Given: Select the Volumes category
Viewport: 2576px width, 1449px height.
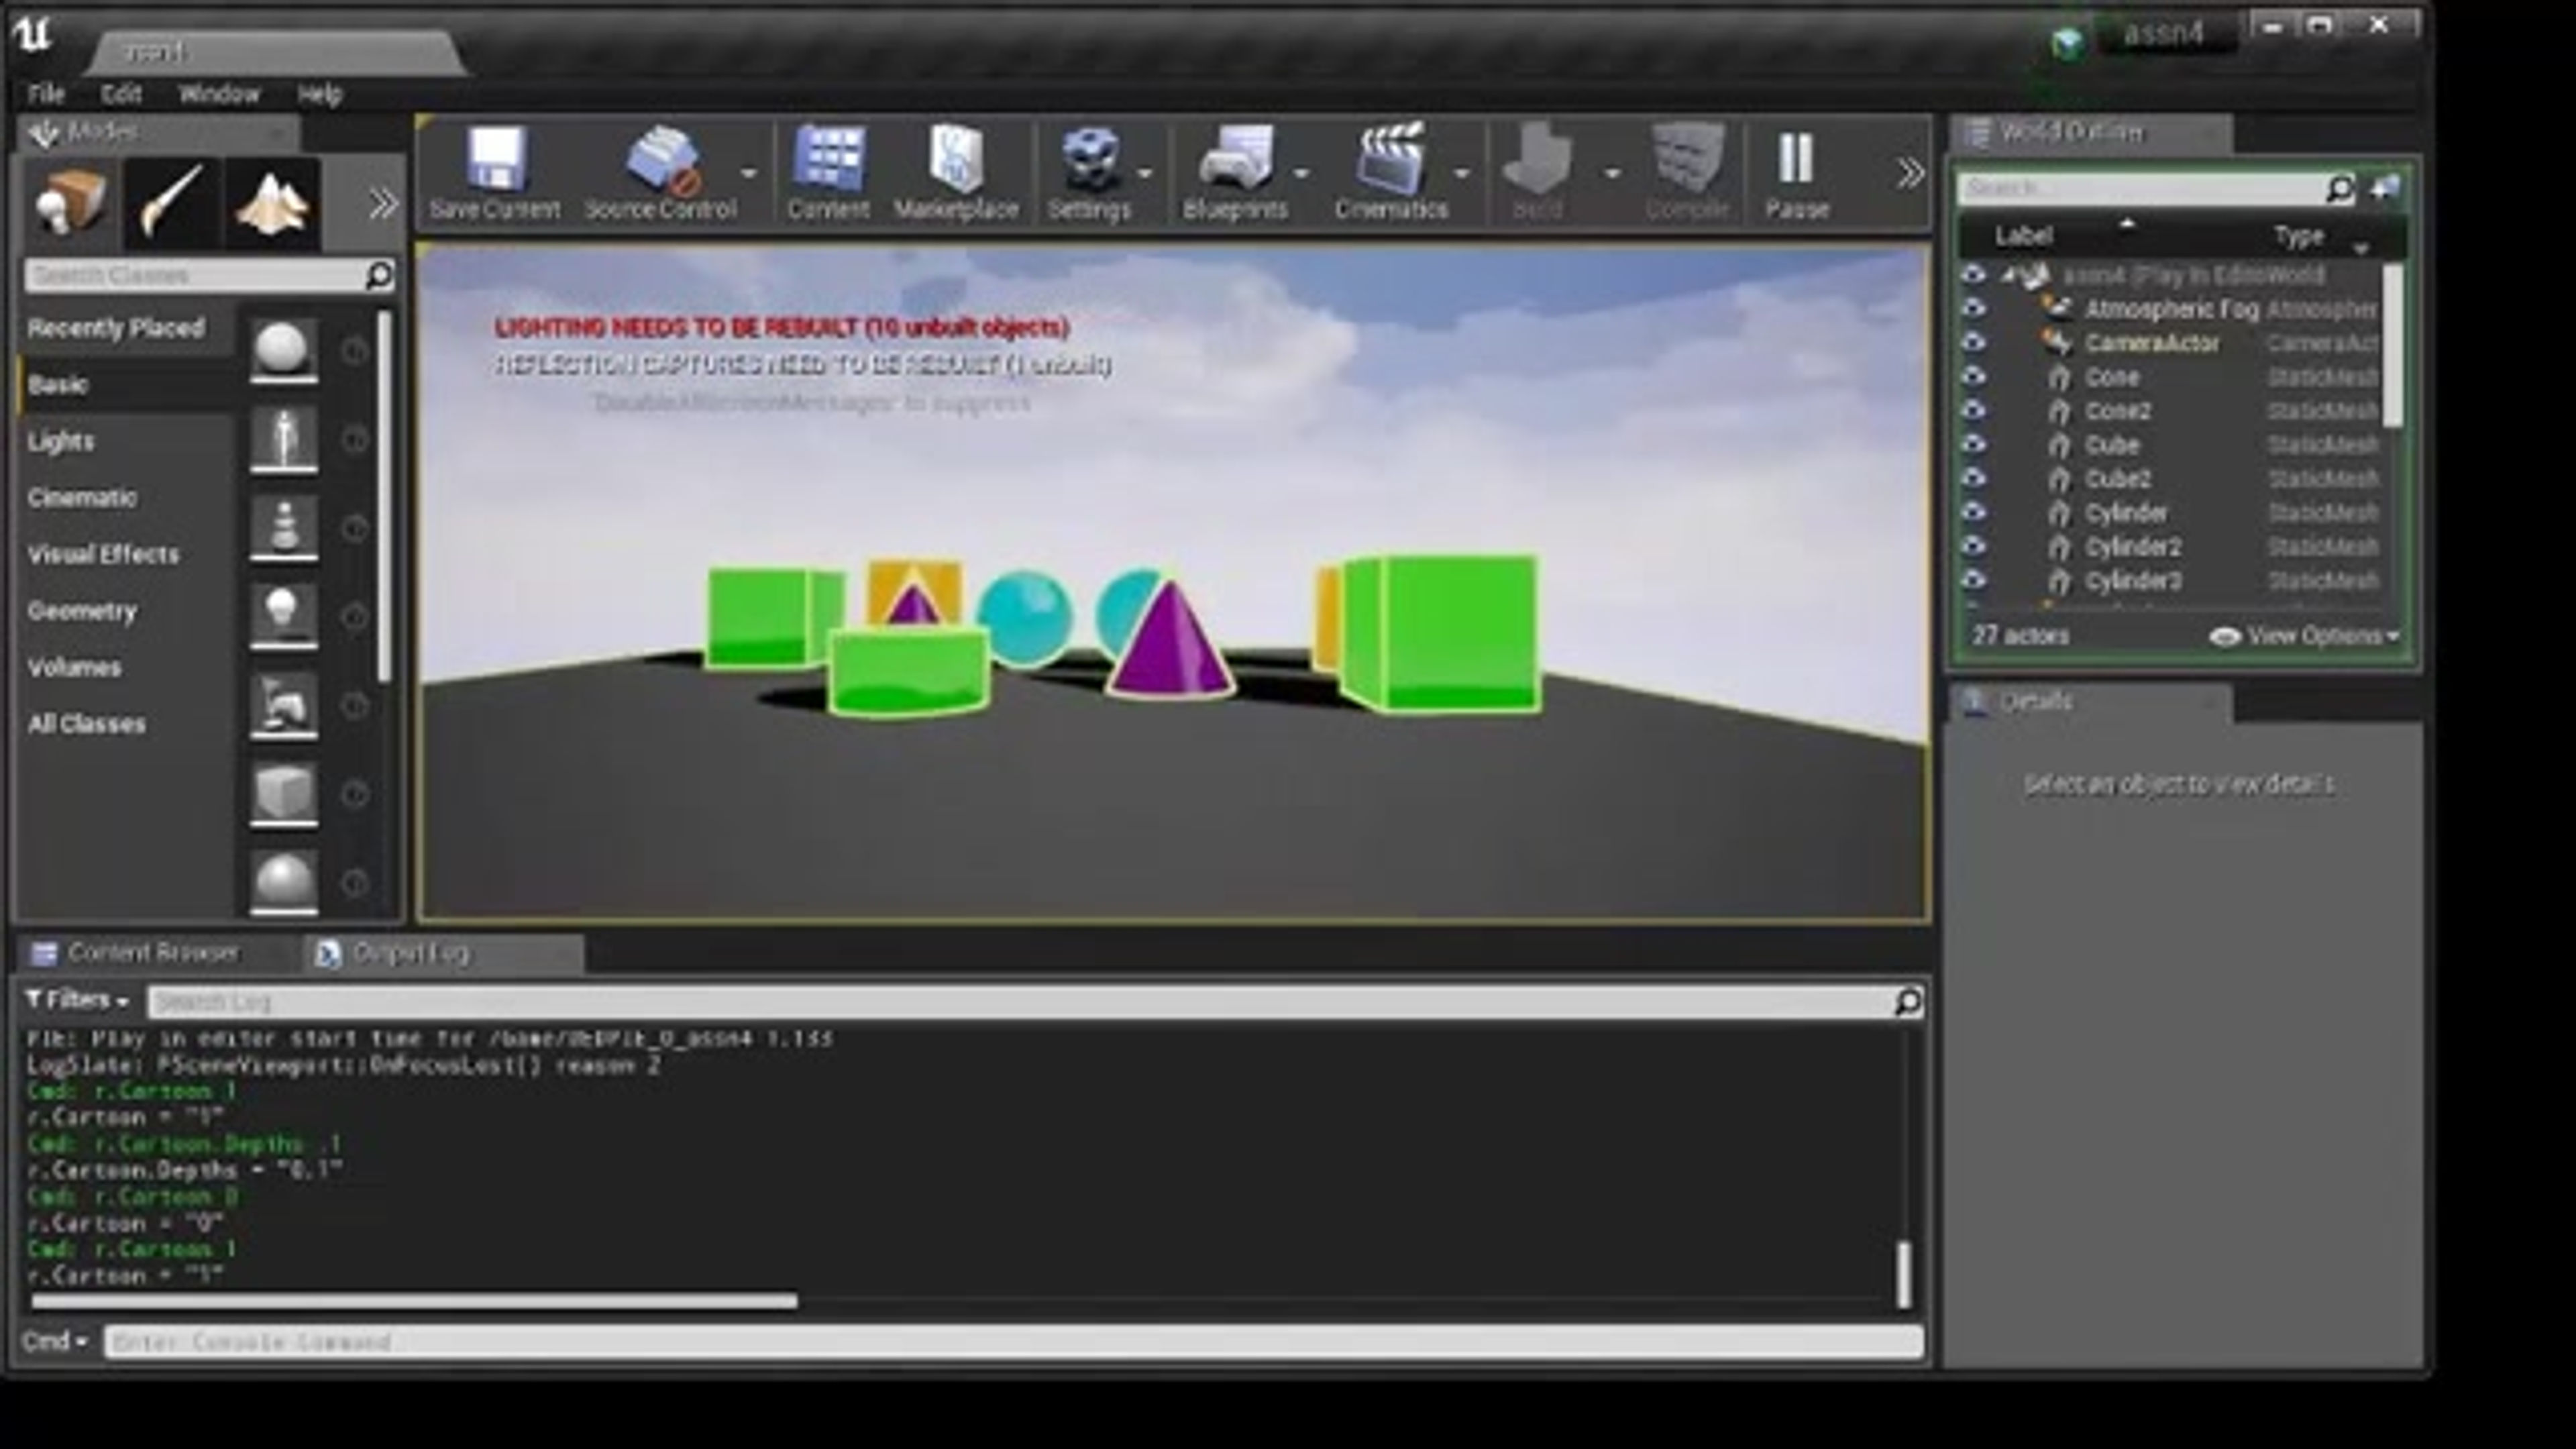Looking at the screenshot, I should 74,667.
